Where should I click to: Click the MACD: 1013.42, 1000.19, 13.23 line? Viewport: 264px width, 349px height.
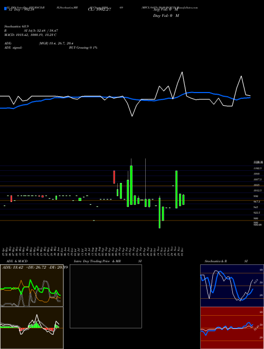tap(30, 35)
